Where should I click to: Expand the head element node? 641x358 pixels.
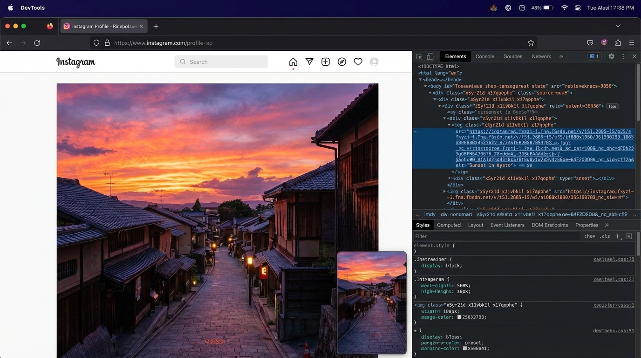(x=421, y=79)
